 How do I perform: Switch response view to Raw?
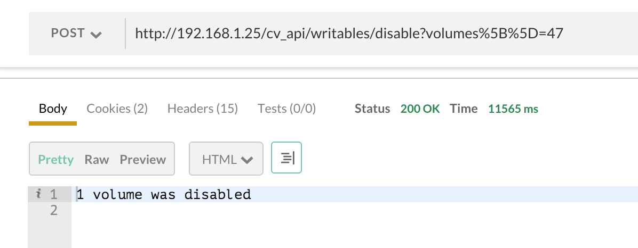click(x=97, y=159)
